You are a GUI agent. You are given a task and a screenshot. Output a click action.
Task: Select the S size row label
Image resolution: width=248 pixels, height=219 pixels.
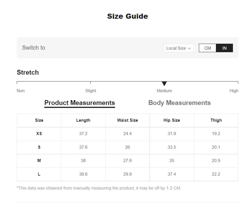[x=39, y=147]
